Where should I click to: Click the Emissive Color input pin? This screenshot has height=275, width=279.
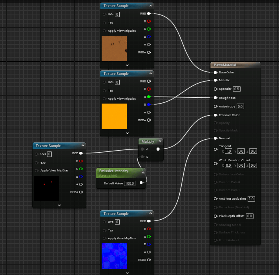tap(215, 115)
